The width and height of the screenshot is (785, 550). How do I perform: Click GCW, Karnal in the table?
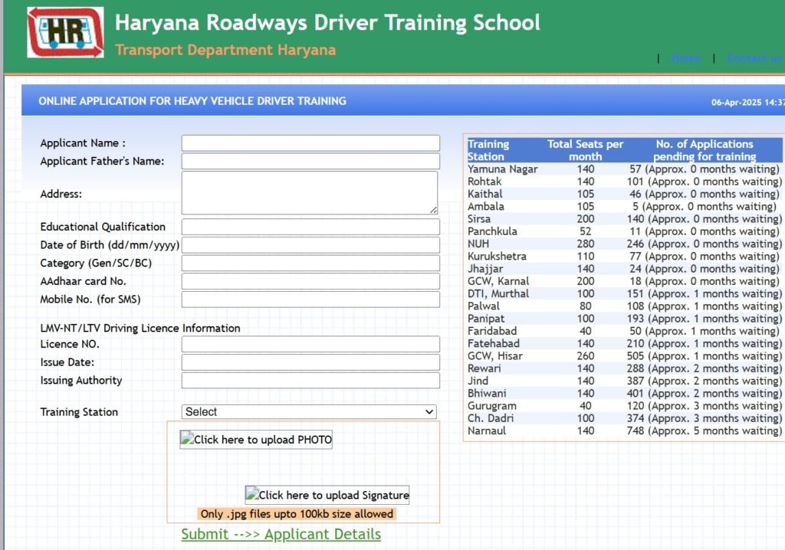(x=498, y=281)
